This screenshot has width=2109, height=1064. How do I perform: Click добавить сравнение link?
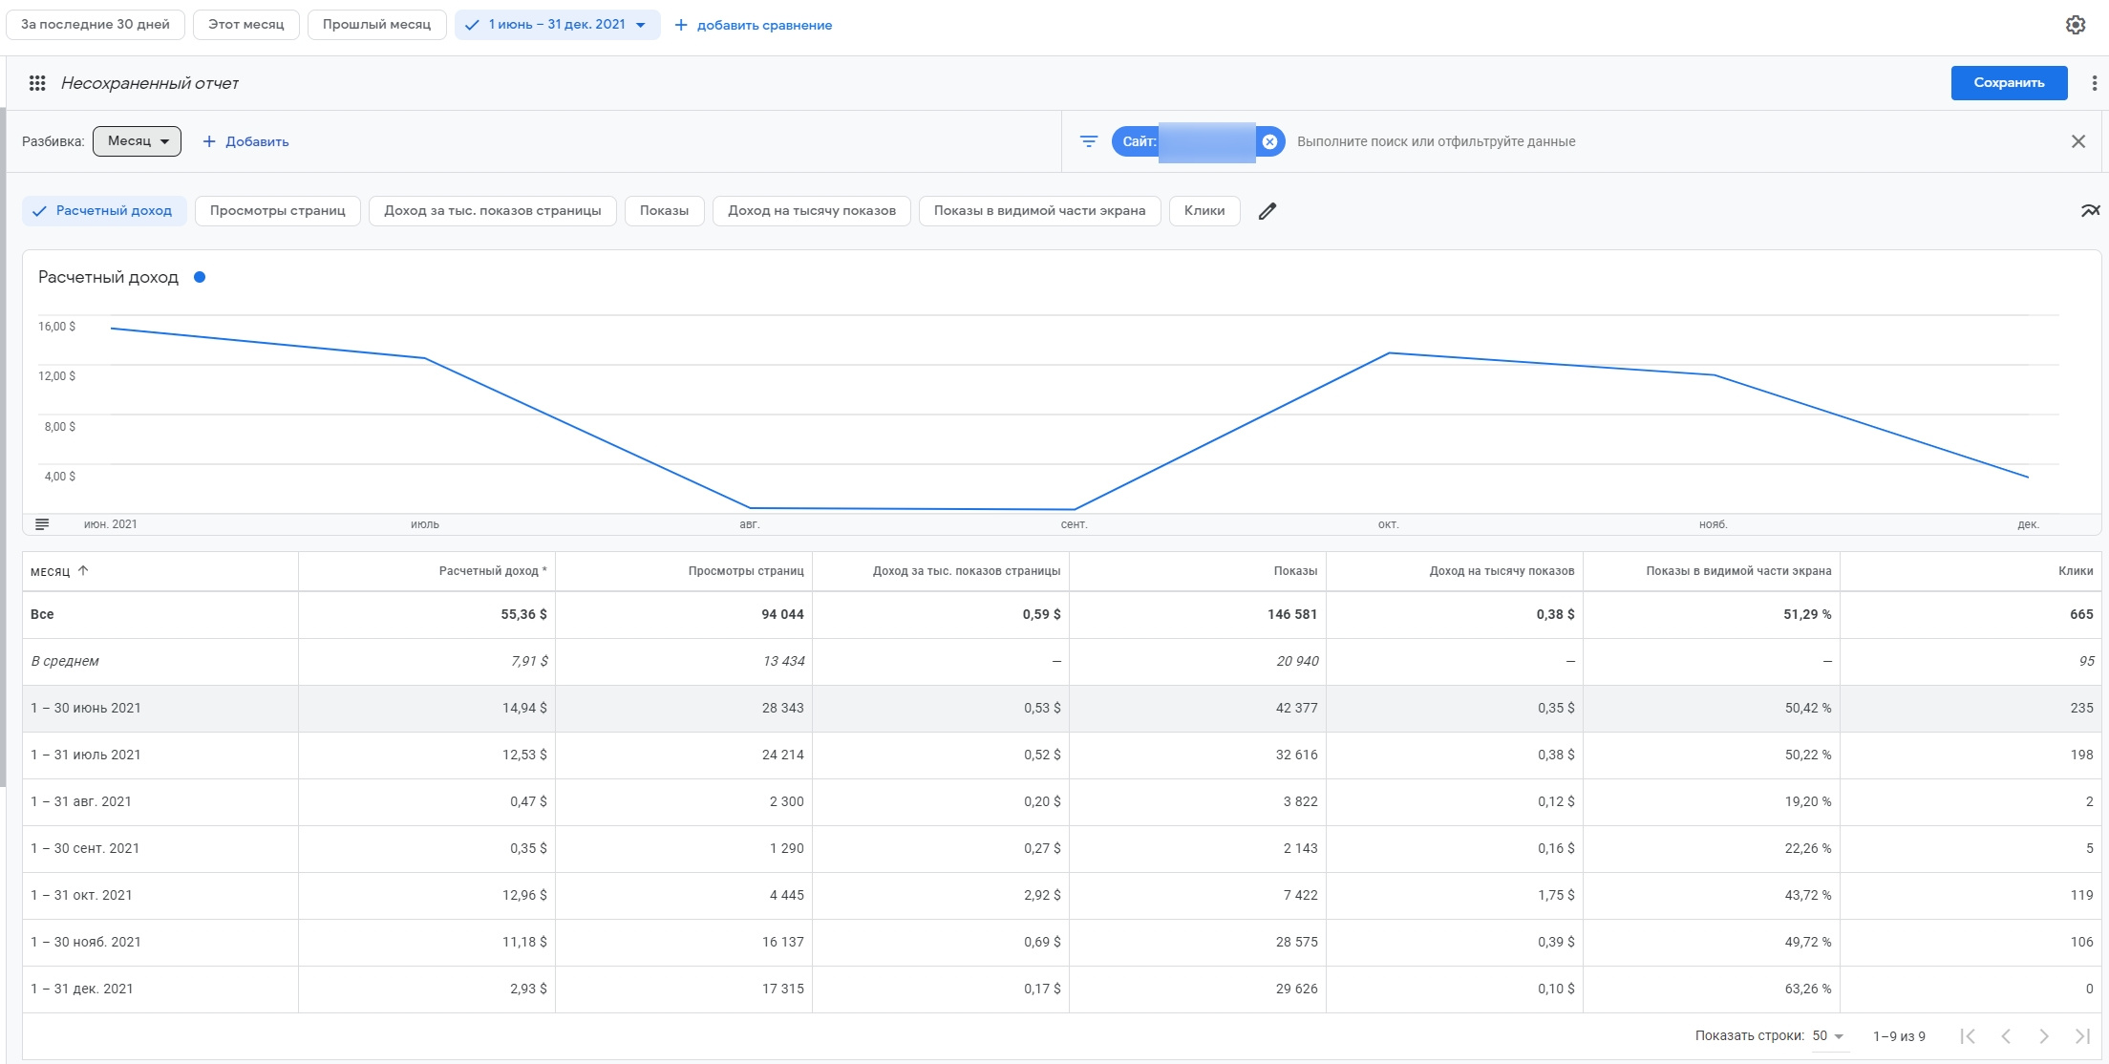754,25
